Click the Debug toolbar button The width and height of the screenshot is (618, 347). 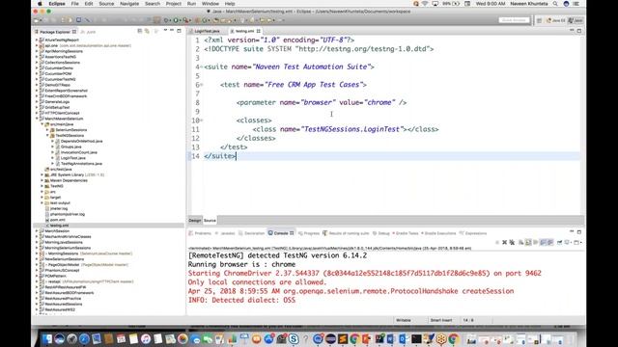tap(166, 20)
